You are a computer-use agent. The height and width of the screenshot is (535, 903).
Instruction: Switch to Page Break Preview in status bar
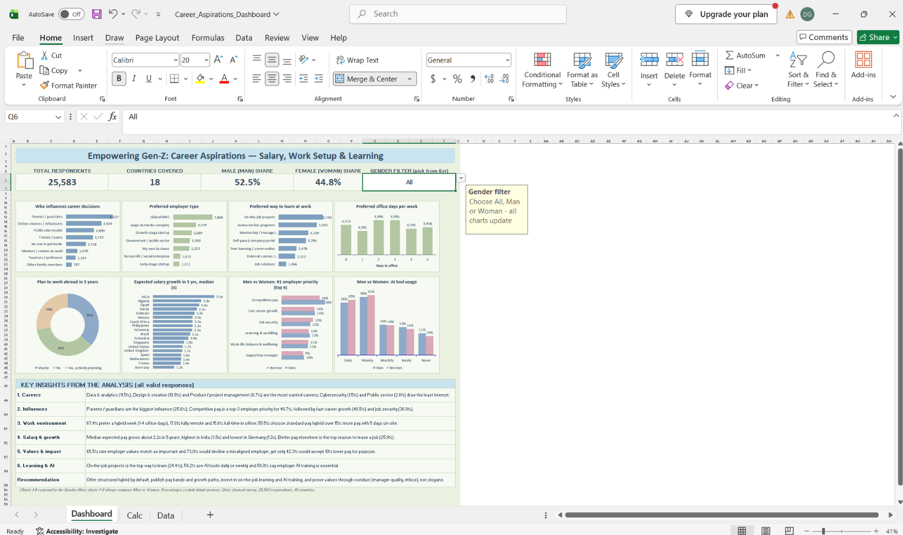(x=789, y=531)
